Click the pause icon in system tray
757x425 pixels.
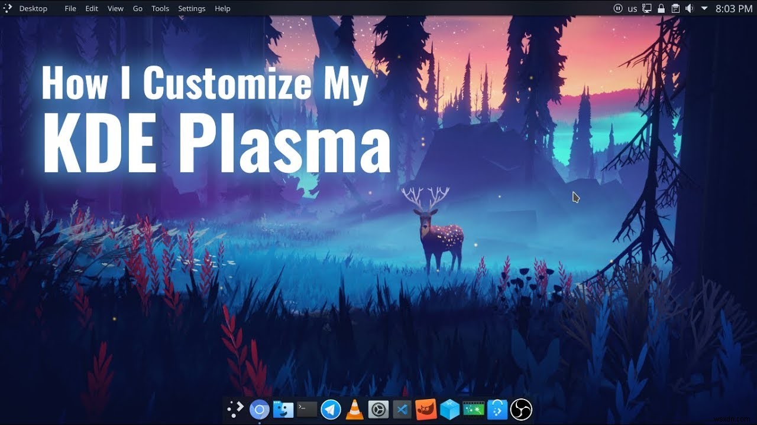[618, 8]
